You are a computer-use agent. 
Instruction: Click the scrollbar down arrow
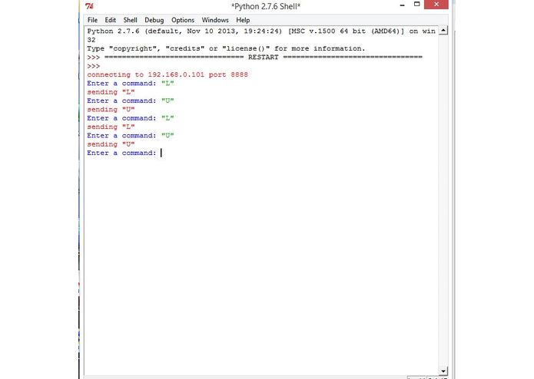(443, 371)
